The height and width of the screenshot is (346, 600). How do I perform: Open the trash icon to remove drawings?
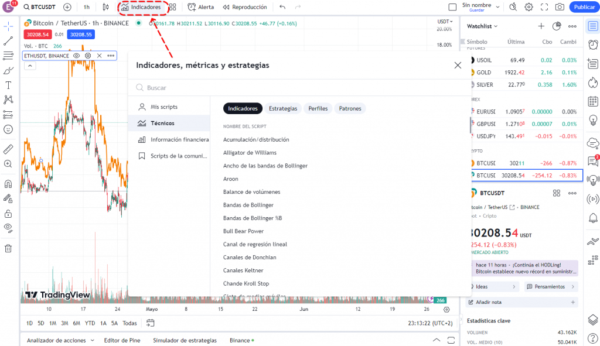tap(8, 248)
